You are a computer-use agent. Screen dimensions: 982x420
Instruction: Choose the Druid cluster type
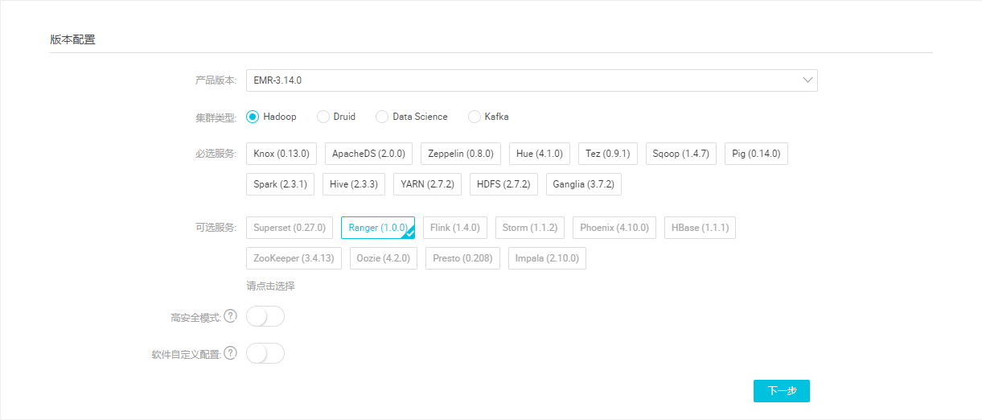coord(323,117)
